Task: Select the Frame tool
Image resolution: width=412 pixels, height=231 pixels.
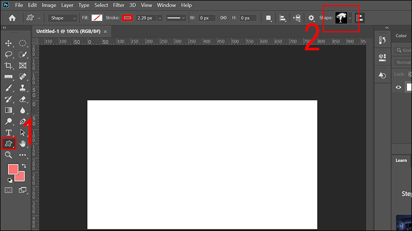Action: 23,66
